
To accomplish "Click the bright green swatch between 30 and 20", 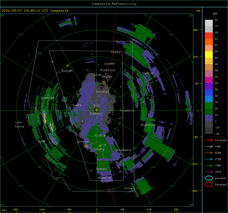I will 209,105.
